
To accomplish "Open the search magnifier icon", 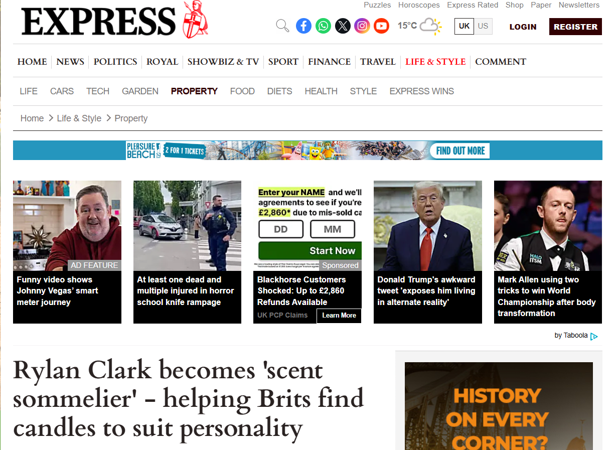I will [x=282, y=26].
